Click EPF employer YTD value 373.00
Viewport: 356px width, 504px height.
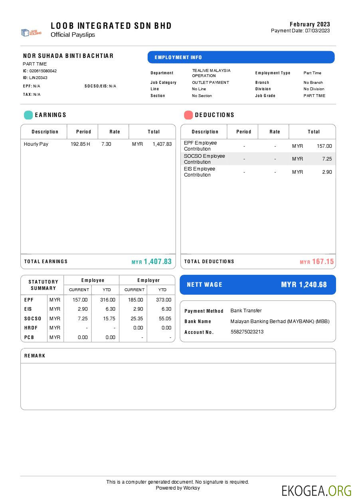pos(164,300)
